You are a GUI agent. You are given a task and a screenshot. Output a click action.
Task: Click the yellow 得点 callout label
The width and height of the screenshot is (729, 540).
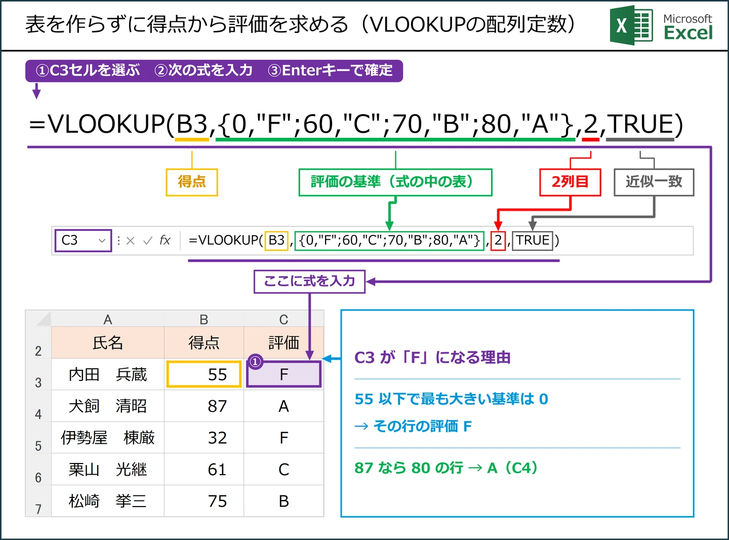click(x=192, y=182)
